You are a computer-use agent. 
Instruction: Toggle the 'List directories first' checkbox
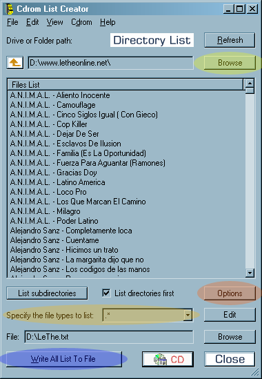click(106, 293)
